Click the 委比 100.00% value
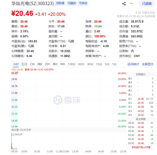157x155 pixels. (100, 36)
